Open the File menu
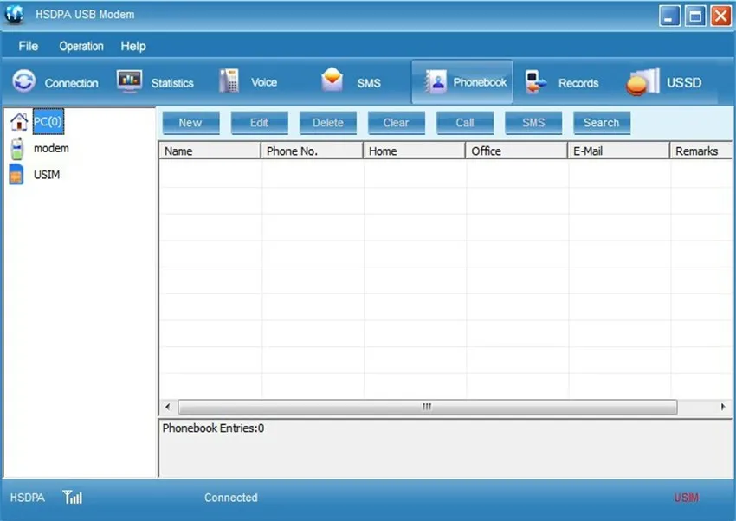Screen dimensions: 736x521 point(29,46)
